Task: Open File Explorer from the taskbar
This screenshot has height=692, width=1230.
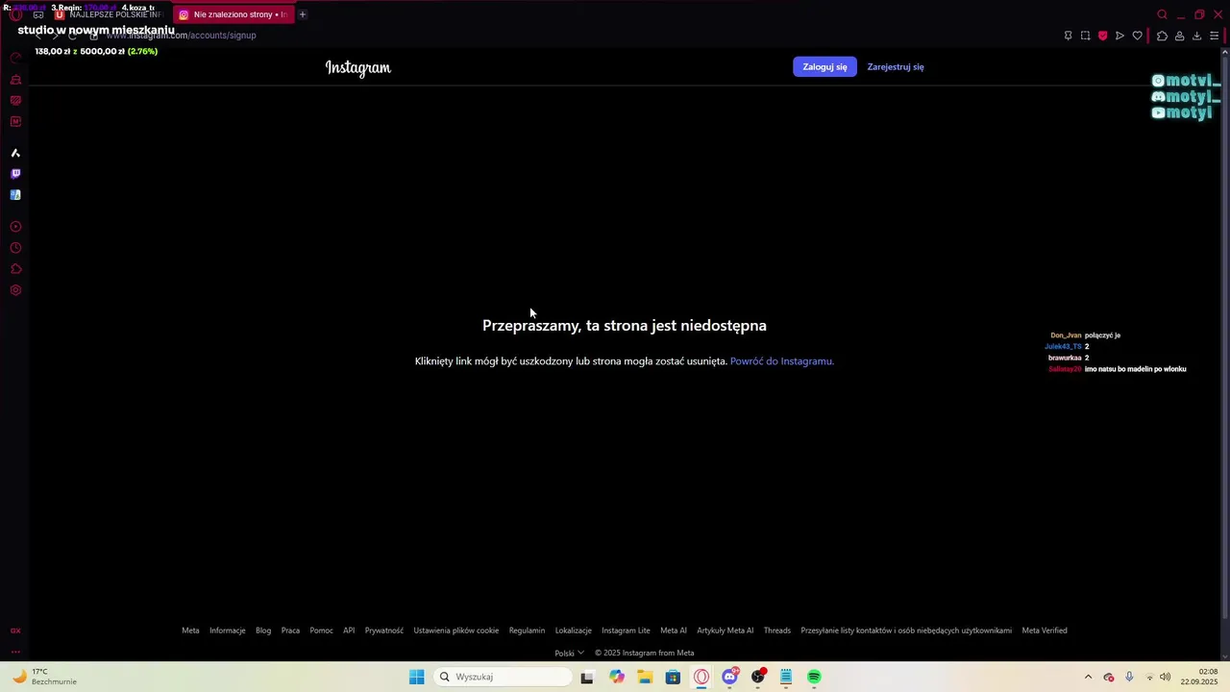Action: point(645,677)
